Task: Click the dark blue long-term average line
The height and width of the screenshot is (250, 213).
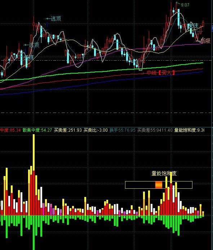Action: coord(102,83)
